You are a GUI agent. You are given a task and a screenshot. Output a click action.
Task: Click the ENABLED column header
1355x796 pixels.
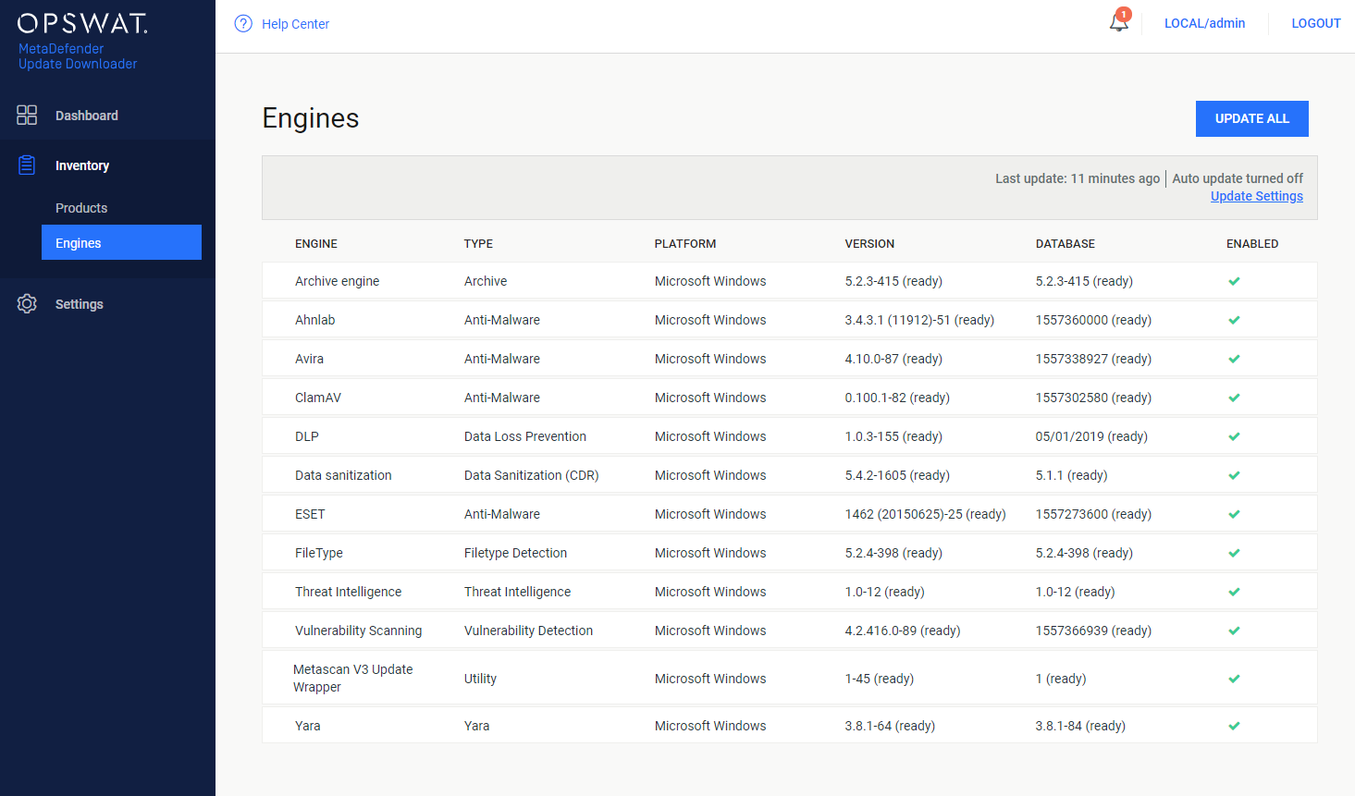point(1252,244)
